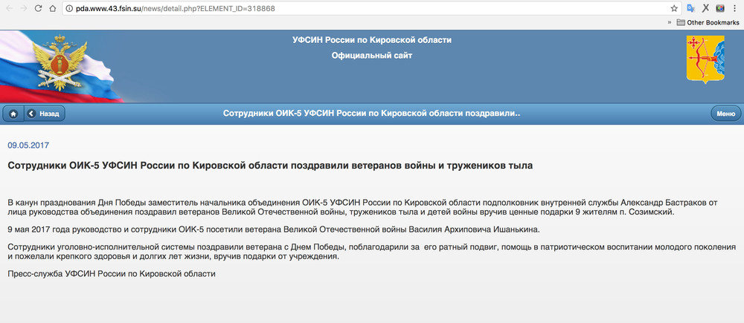Click paragraph beginning В канун празднования
This screenshot has height=323, width=744.
coord(363,207)
